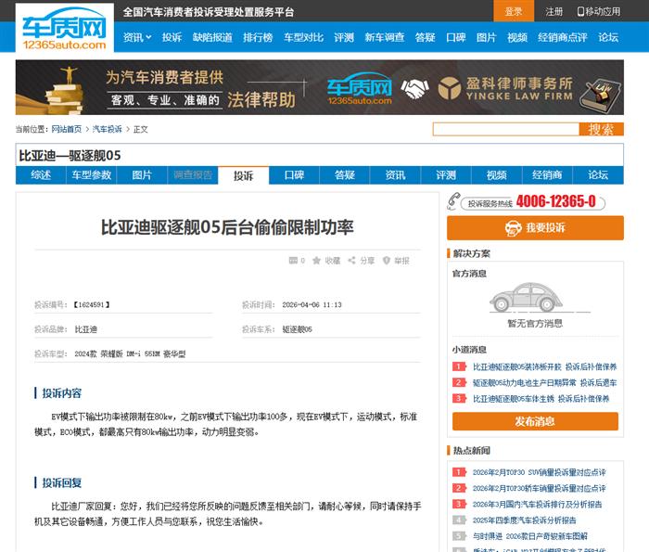Open 移动应用 mobile app link
This screenshot has height=552, width=649.
pos(599,12)
